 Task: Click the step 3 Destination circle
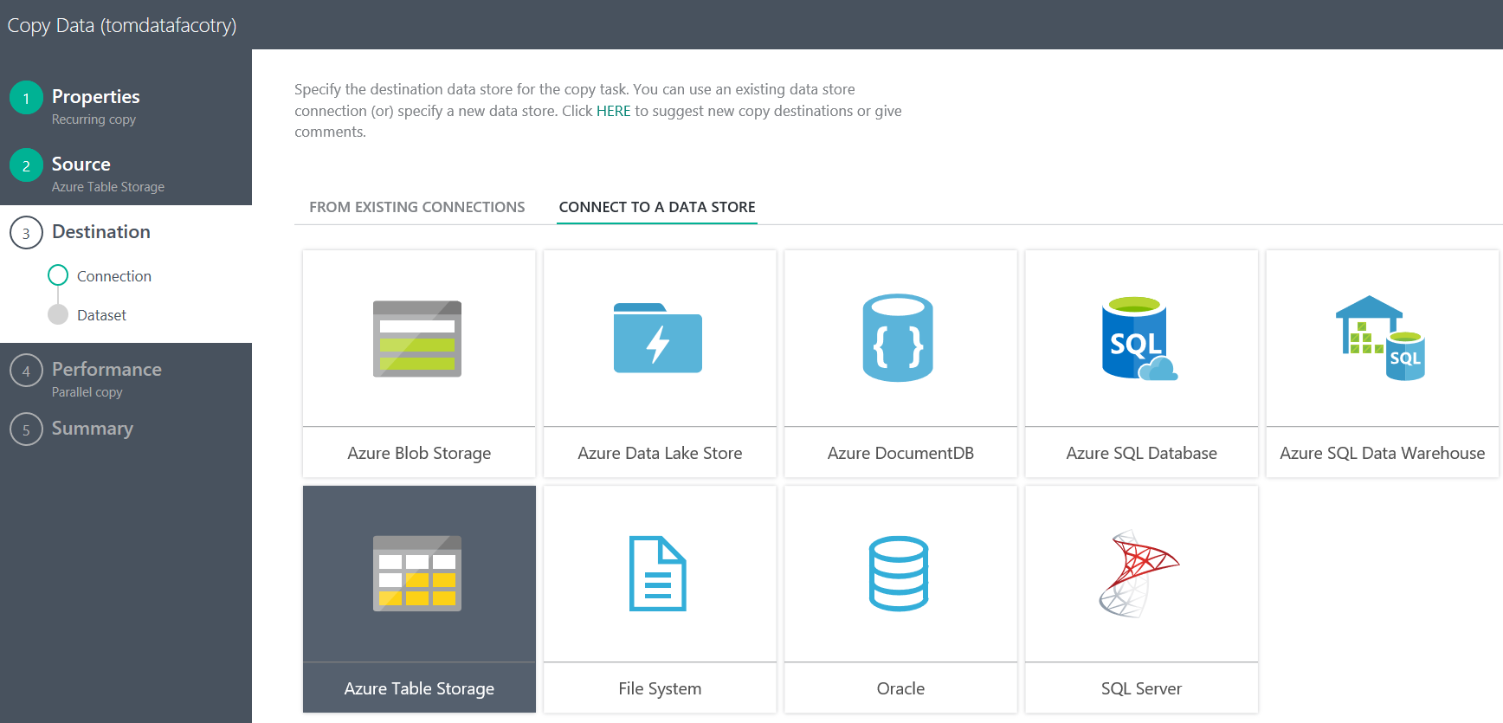point(26,233)
